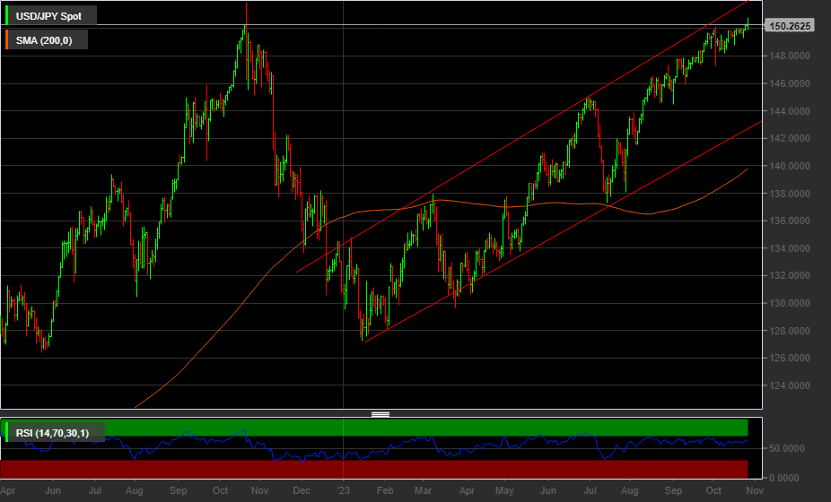The height and width of the screenshot is (502, 831).
Task: Click the Jul label between Jun and Aug on left
Action: pos(95,491)
